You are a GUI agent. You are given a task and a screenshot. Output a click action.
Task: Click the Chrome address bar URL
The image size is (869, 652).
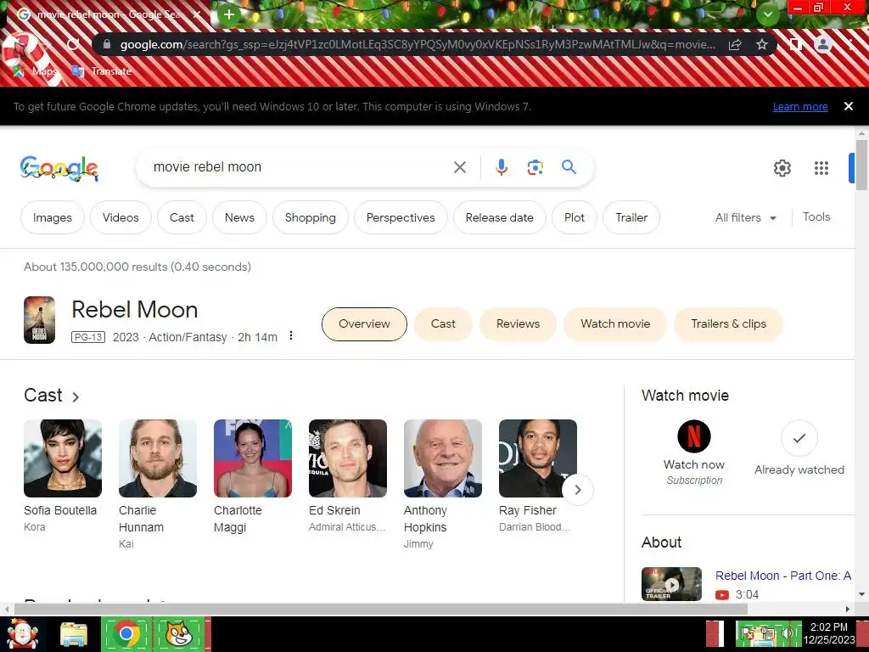(418, 44)
